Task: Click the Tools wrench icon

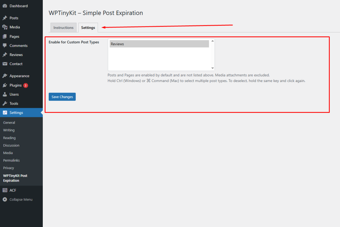Action: (5, 104)
